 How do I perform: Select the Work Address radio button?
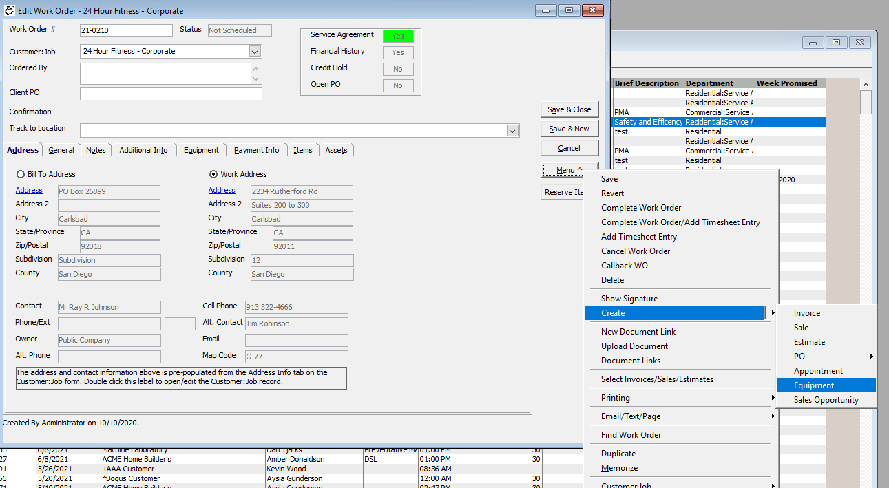213,174
